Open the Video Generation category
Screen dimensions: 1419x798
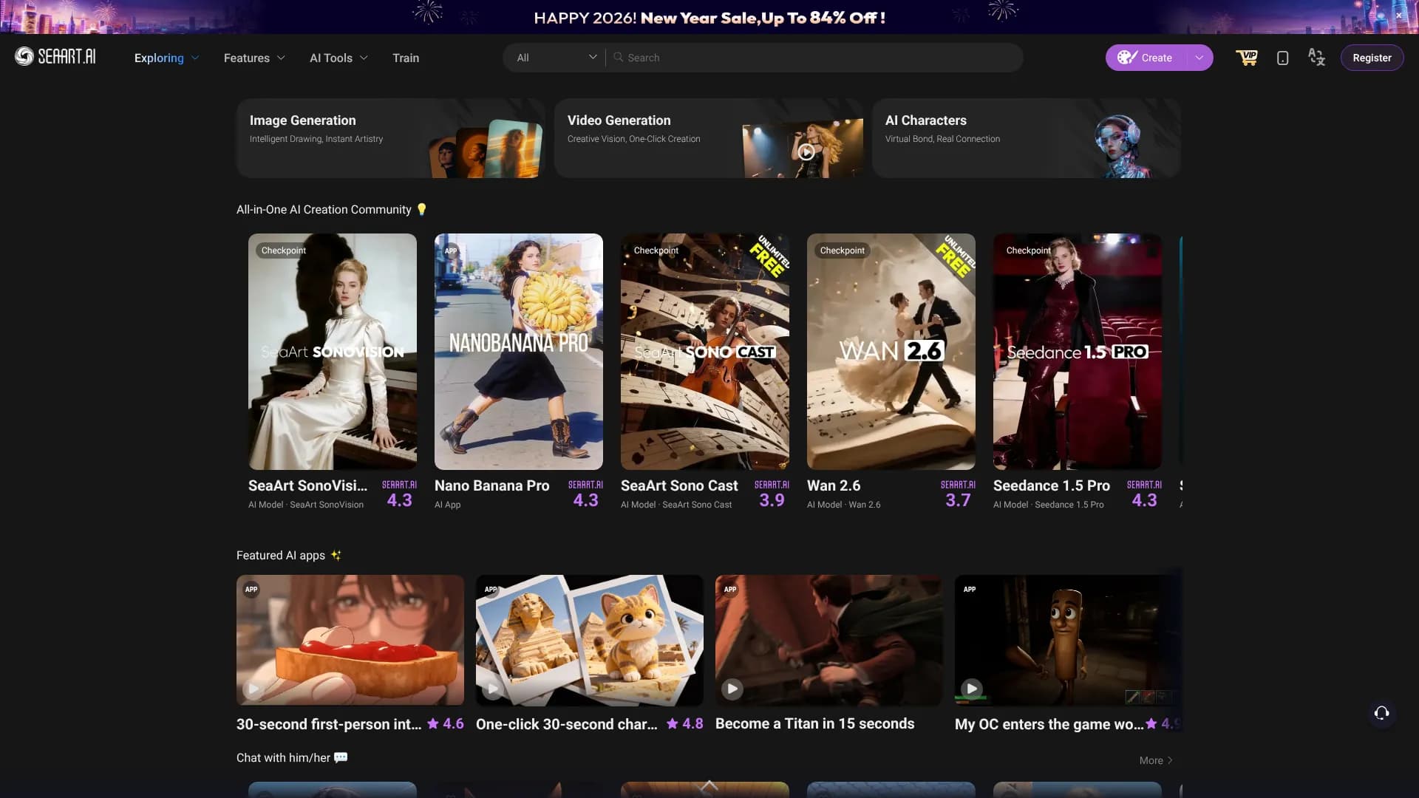pyautogui.click(x=709, y=138)
